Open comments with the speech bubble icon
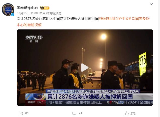The height and width of the screenshot is (117, 160). point(74,113)
